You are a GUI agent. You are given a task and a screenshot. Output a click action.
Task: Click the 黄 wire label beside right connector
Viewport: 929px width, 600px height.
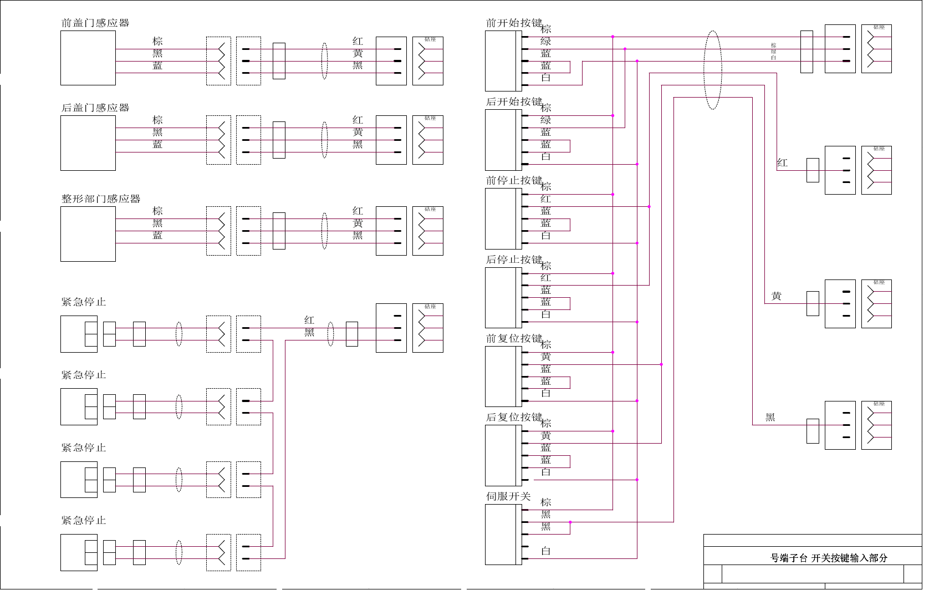[777, 296]
